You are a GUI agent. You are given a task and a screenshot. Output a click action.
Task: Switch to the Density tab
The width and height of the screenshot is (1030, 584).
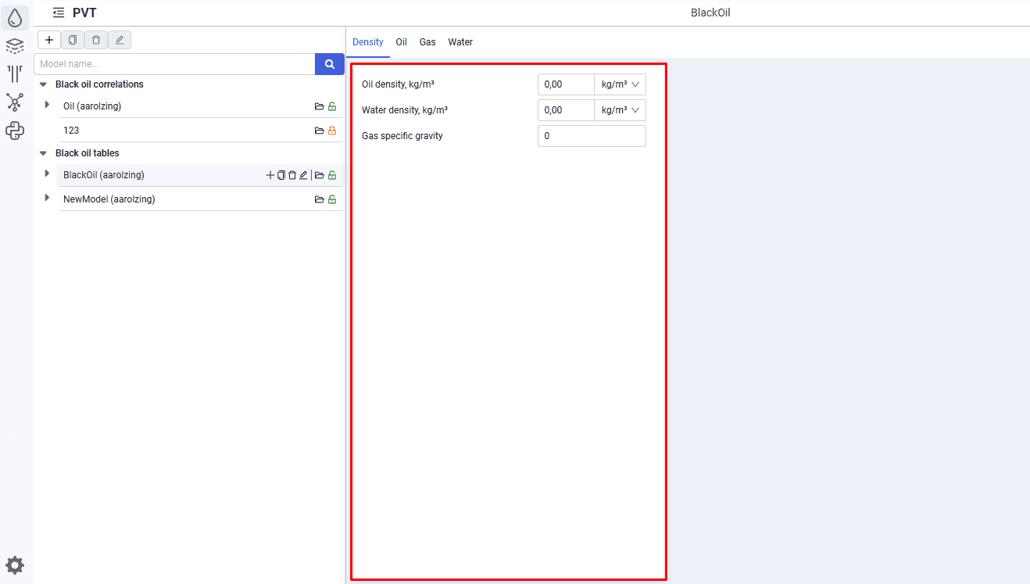click(x=368, y=42)
